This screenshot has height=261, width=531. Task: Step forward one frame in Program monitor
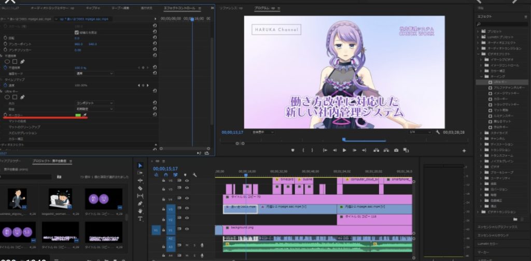[x=354, y=151]
